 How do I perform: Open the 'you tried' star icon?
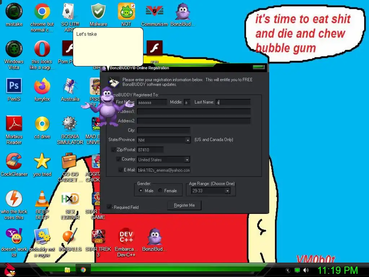42,164
